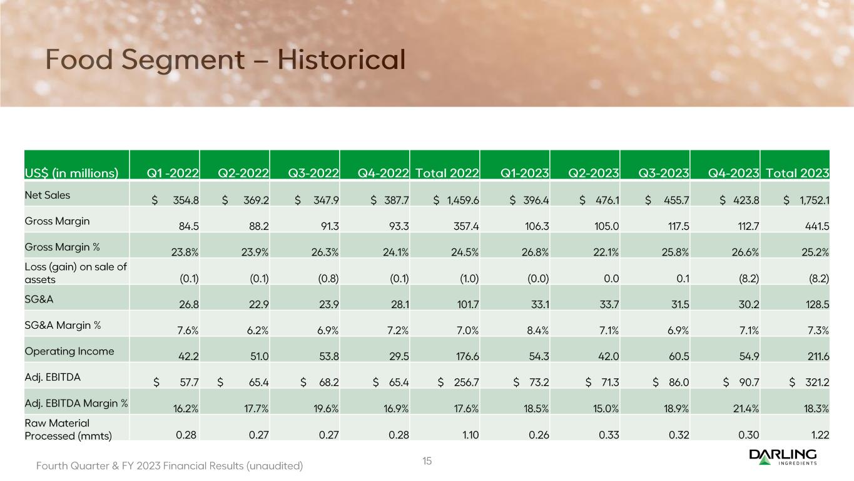Click the Darling Ingredients logo

(x=783, y=457)
